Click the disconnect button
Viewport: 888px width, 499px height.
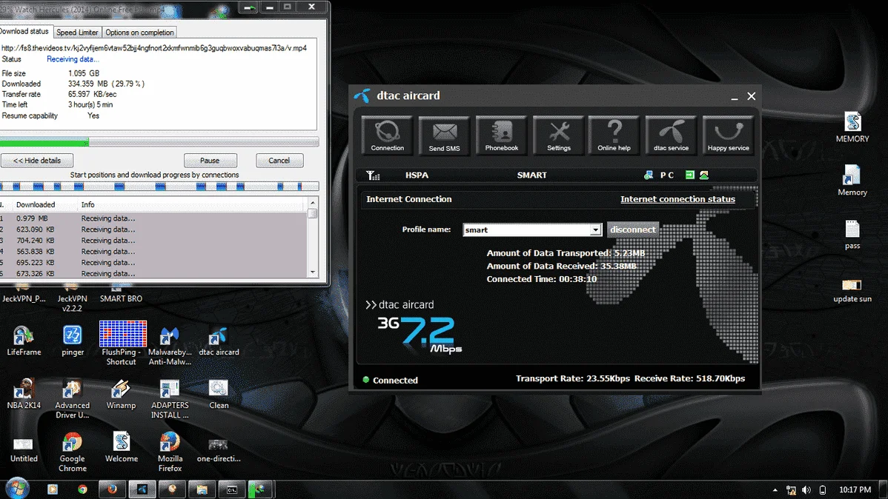click(632, 230)
